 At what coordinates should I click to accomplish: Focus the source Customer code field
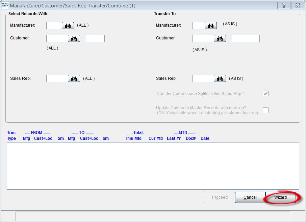57,38
